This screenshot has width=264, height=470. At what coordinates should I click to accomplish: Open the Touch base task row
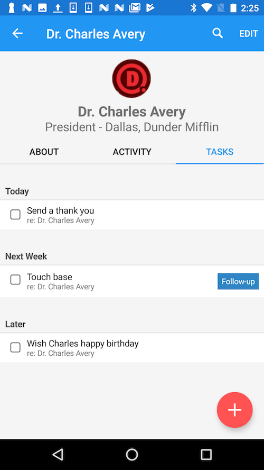(x=132, y=281)
